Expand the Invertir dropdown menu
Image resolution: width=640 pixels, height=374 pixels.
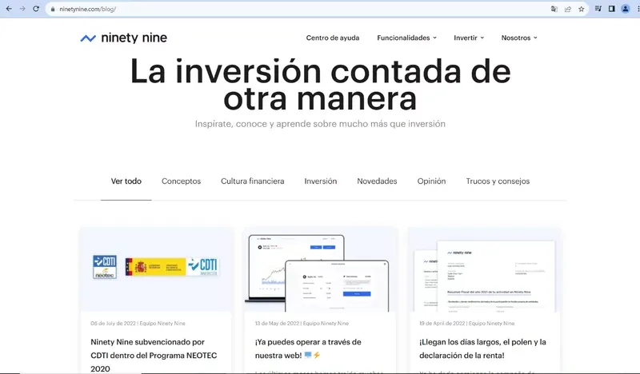pos(469,38)
